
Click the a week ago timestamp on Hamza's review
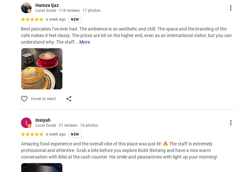tap(56, 19)
